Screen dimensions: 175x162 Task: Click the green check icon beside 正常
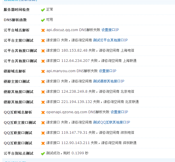(x=43, y=10)
